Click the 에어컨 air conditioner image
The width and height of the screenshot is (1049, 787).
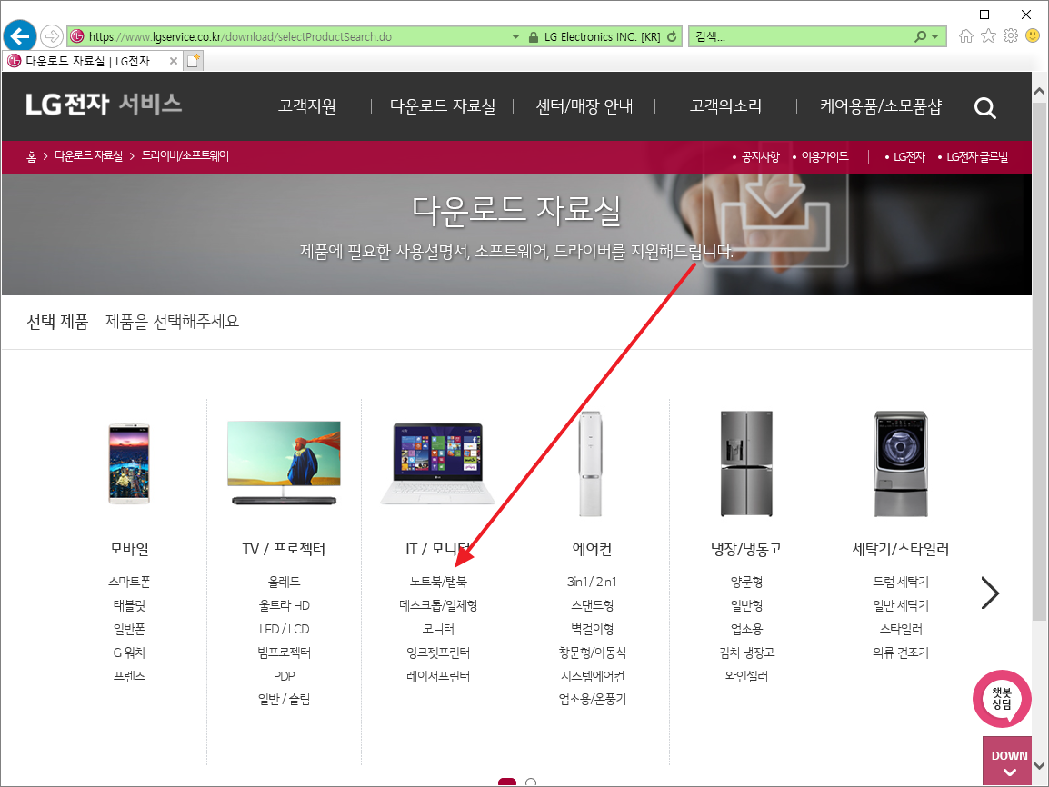click(591, 464)
